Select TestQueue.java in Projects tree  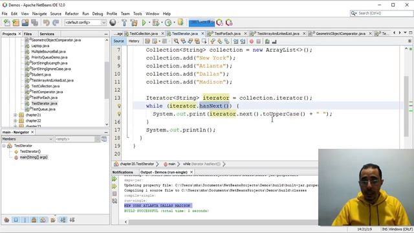click(x=43, y=109)
